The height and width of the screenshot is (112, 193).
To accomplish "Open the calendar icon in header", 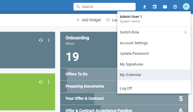I will 155,7.
